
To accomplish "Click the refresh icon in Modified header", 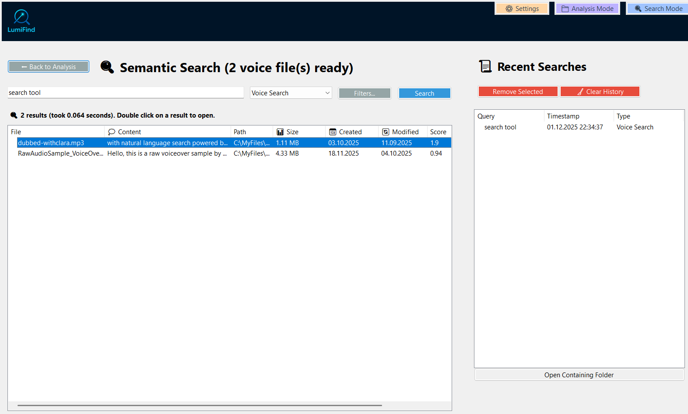I will pyautogui.click(x=386, y=132).
